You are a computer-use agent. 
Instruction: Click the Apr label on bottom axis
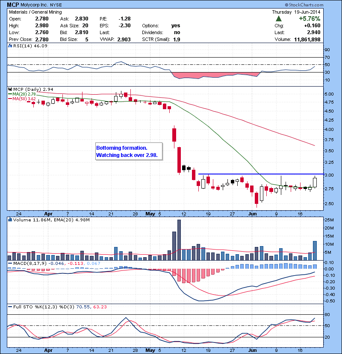point(48,350)
